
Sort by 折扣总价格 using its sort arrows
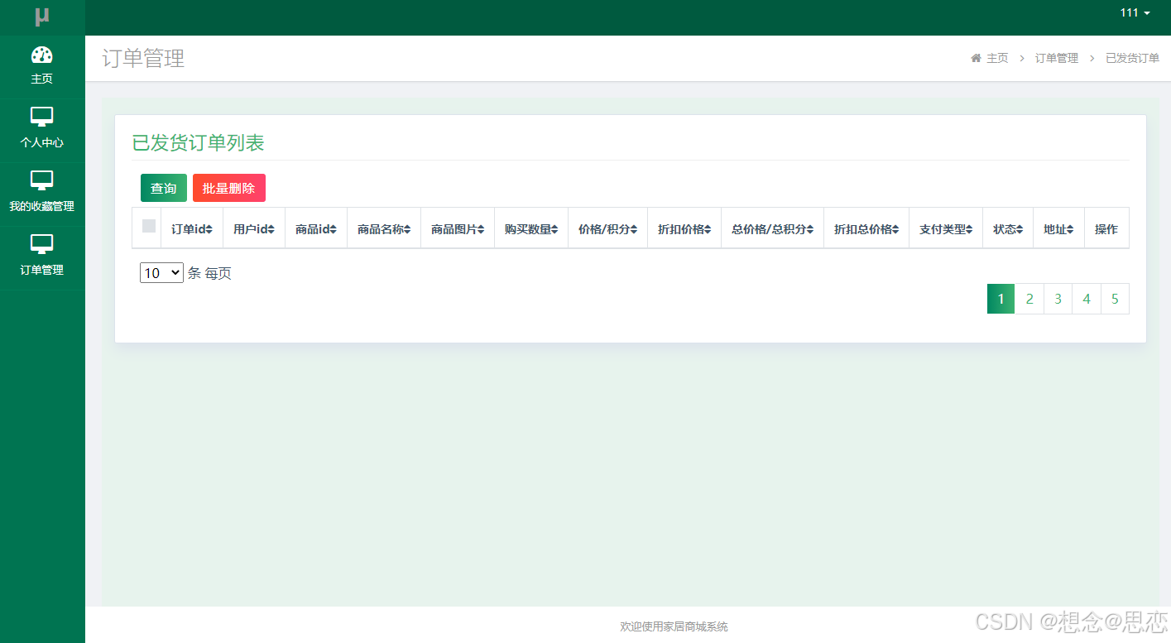(x=895, y=230)
